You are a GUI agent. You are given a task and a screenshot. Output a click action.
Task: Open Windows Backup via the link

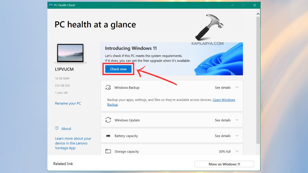[x=224, y=100]
